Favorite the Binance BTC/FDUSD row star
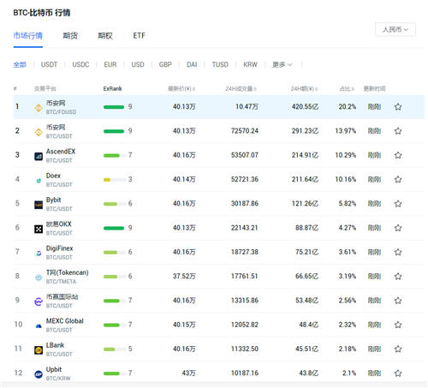 tap(398, 107)
